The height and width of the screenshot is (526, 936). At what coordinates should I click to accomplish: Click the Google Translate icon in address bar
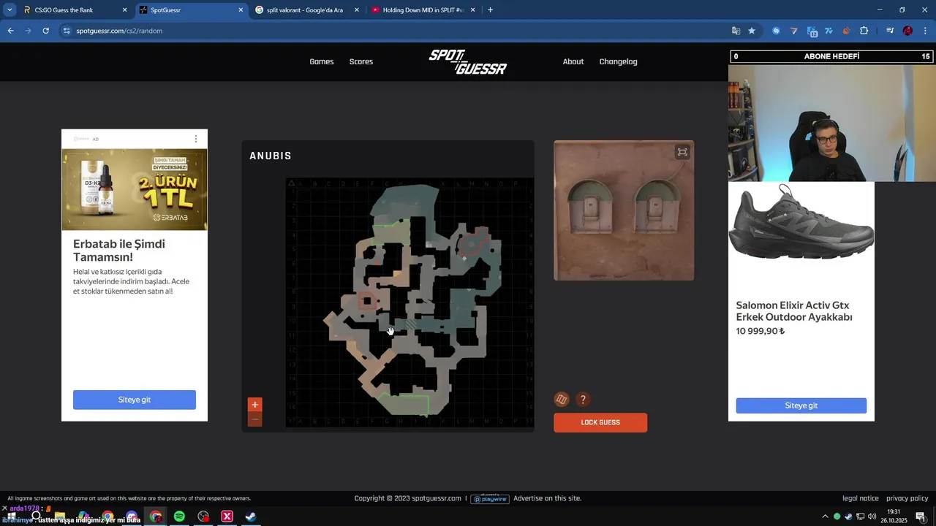point(736,31)
